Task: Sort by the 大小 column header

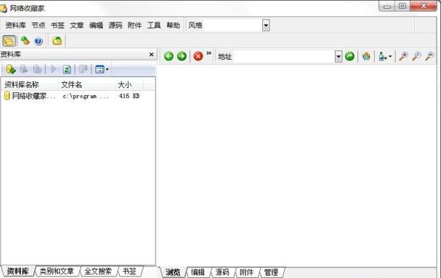Action: coord(130,84)
